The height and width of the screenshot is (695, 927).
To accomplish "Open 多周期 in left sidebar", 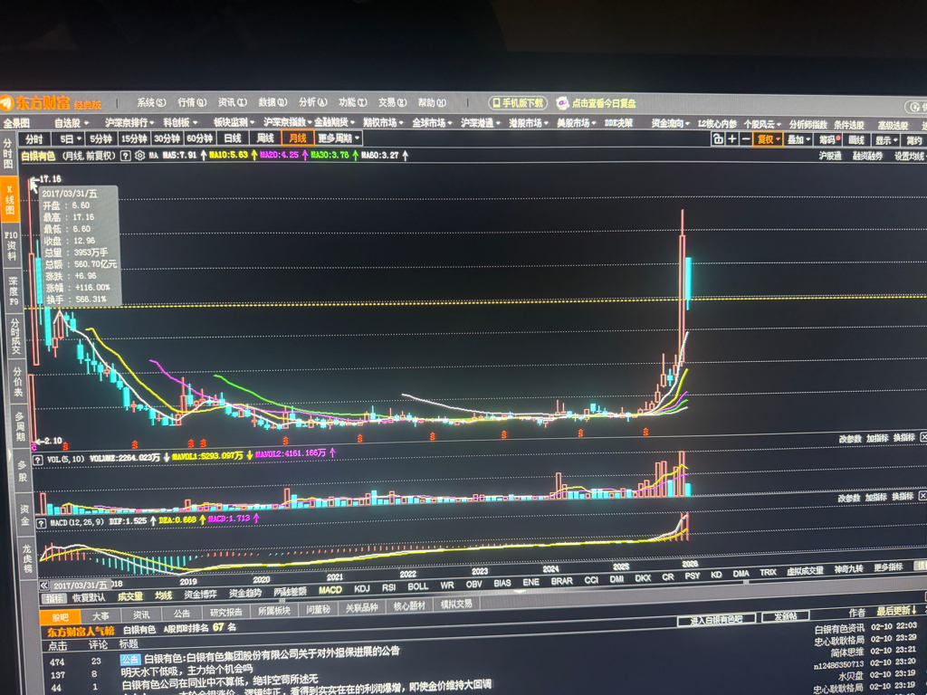I will [20, 426].
